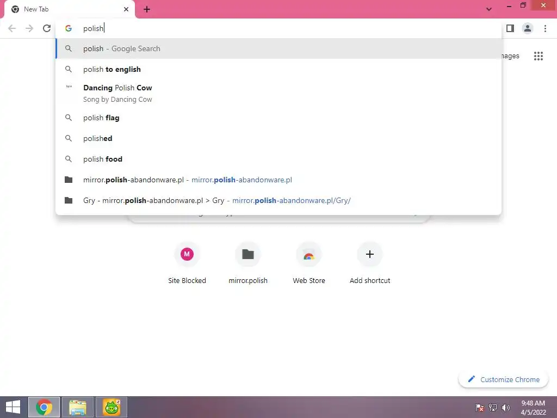The height and width of the screenshot is (418, 557).
Task: Click the Action Center flag tray icon
Action: 480,407
